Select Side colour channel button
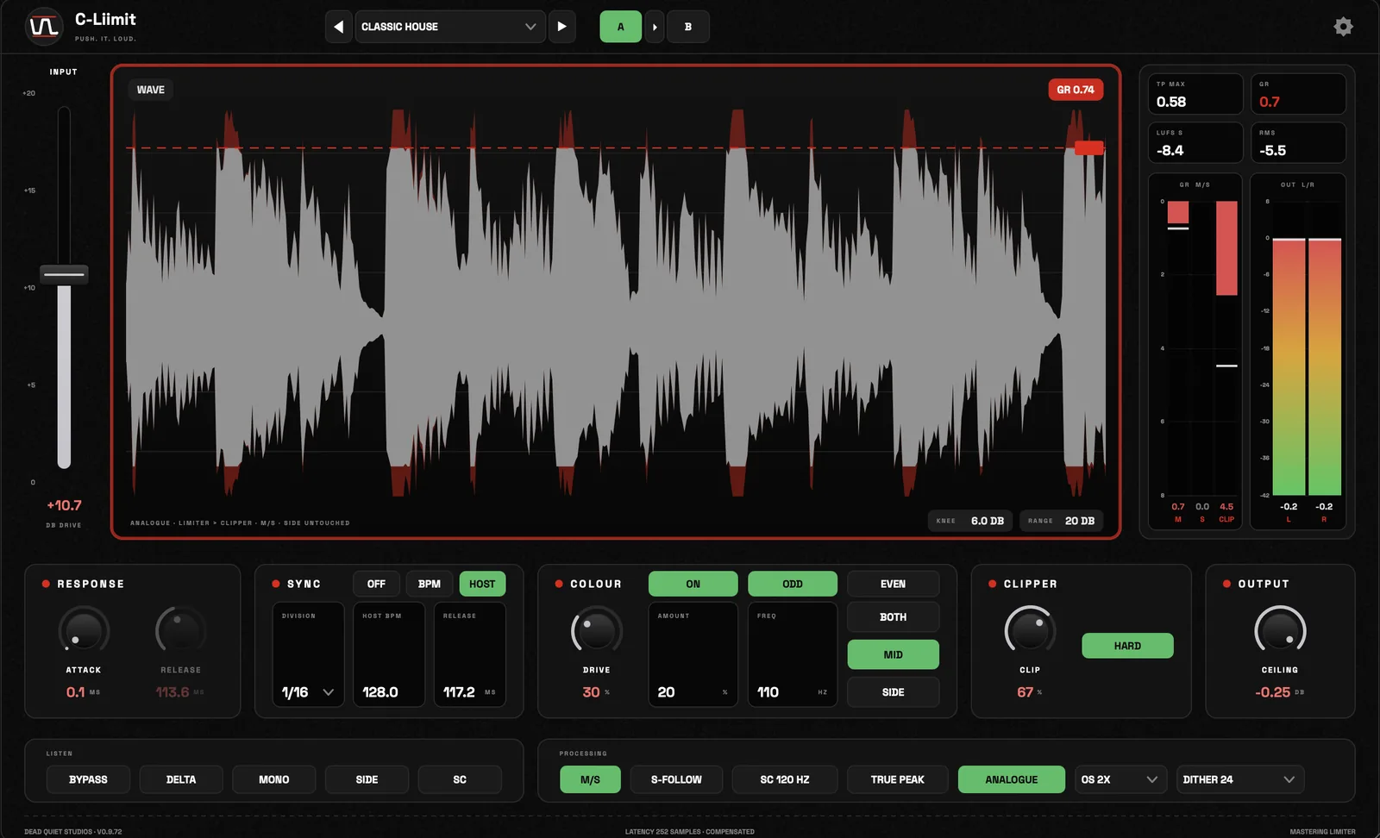 coord(893,692)
